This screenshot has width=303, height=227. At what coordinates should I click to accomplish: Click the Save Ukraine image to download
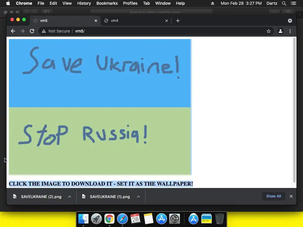100,107
